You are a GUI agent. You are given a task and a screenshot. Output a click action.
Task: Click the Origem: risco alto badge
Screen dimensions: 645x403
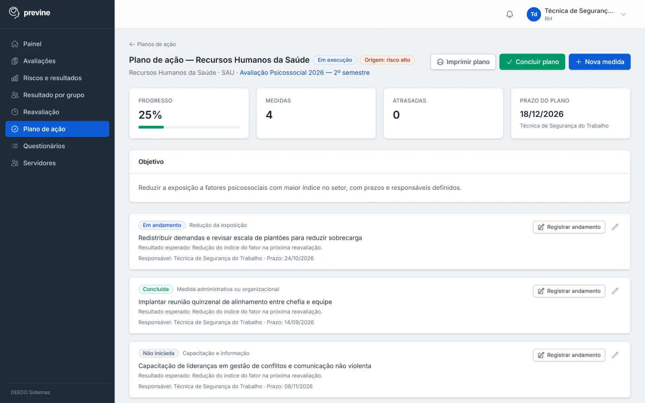[387, 60]
